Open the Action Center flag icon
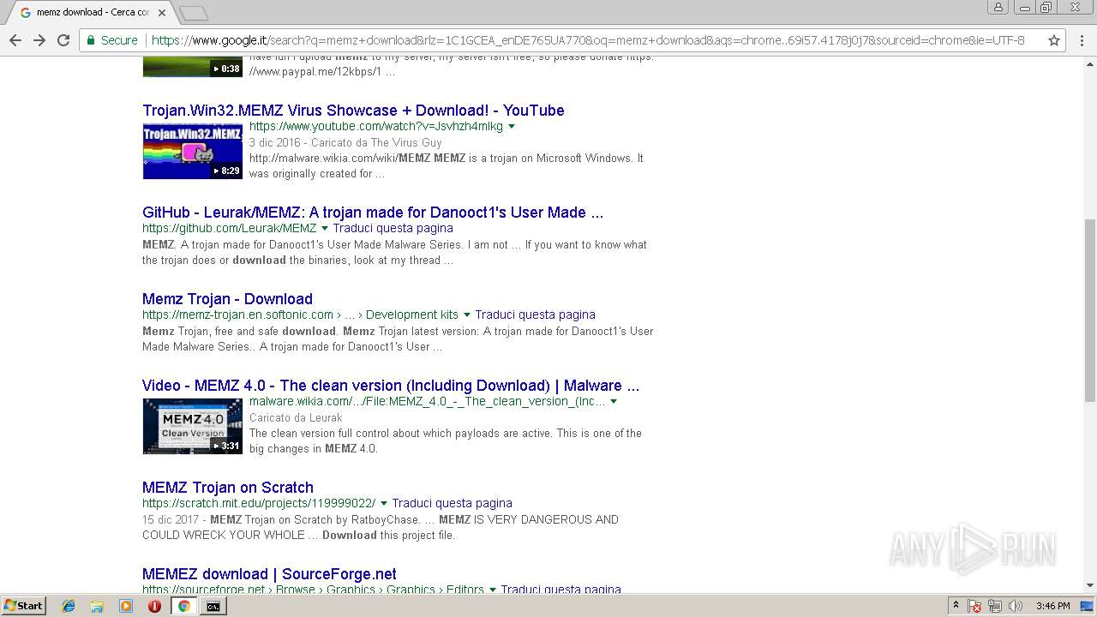 click(x=974, y=606)
